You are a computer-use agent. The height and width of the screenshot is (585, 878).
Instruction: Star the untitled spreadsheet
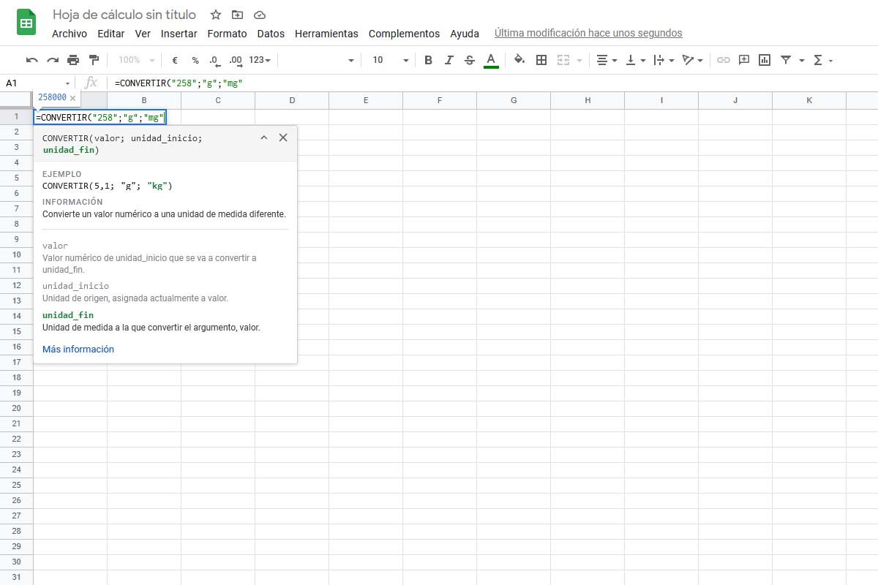[216, 15]
